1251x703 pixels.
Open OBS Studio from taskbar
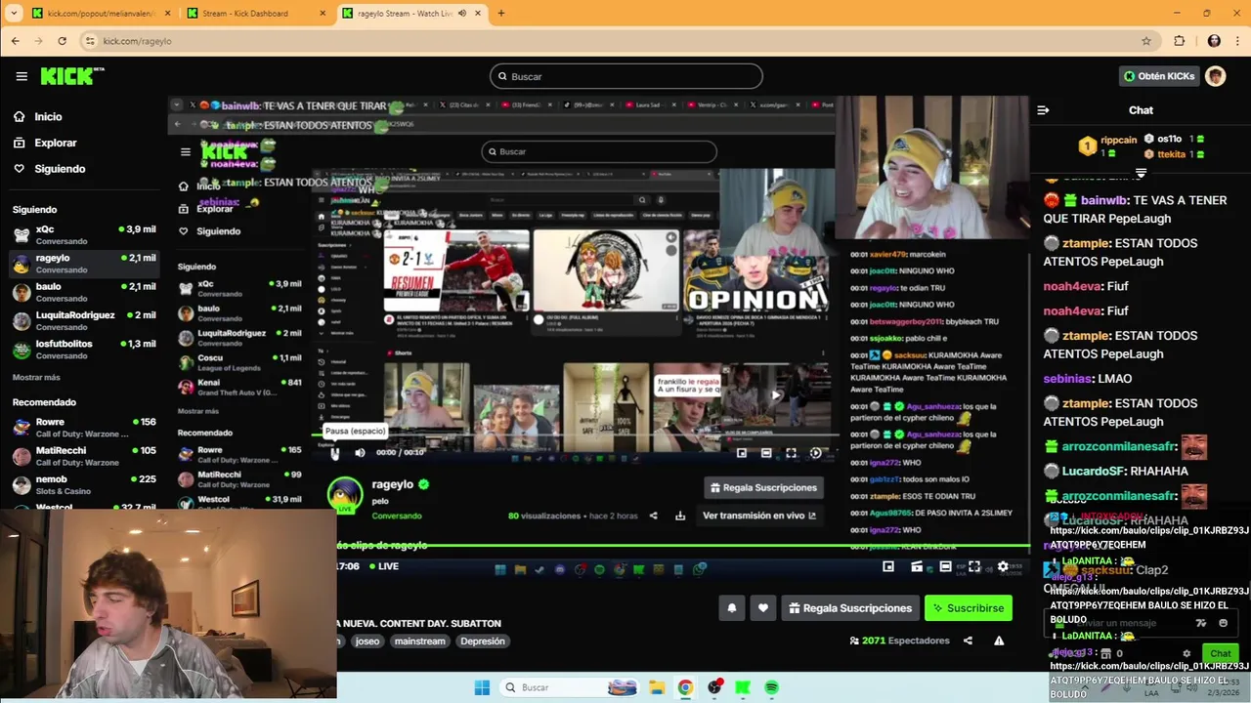(x=714, y=687)
